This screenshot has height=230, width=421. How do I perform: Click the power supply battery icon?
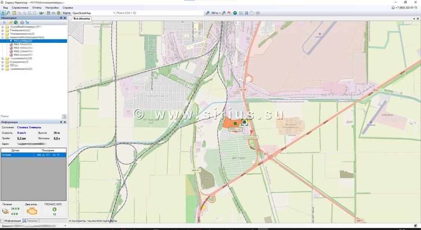pos(6,211)
